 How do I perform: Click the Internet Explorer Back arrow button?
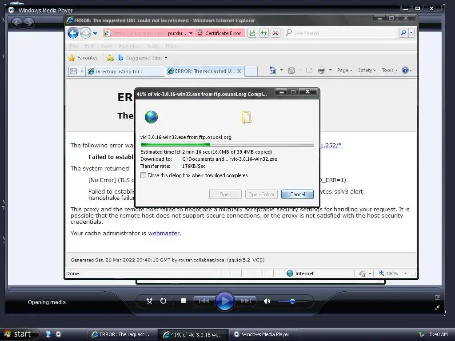[x=73, y=33]
